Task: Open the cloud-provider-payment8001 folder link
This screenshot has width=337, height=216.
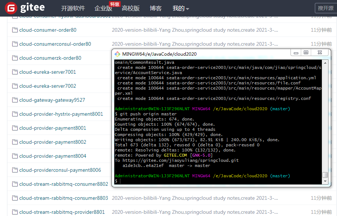Action: (x=53, y=128)
